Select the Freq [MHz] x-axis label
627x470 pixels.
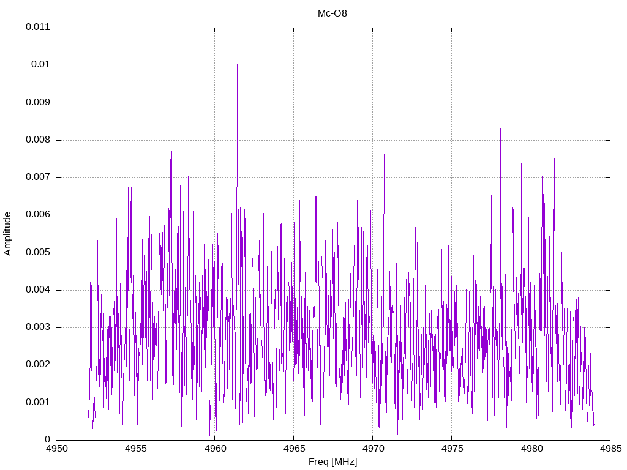pos(332,462)
